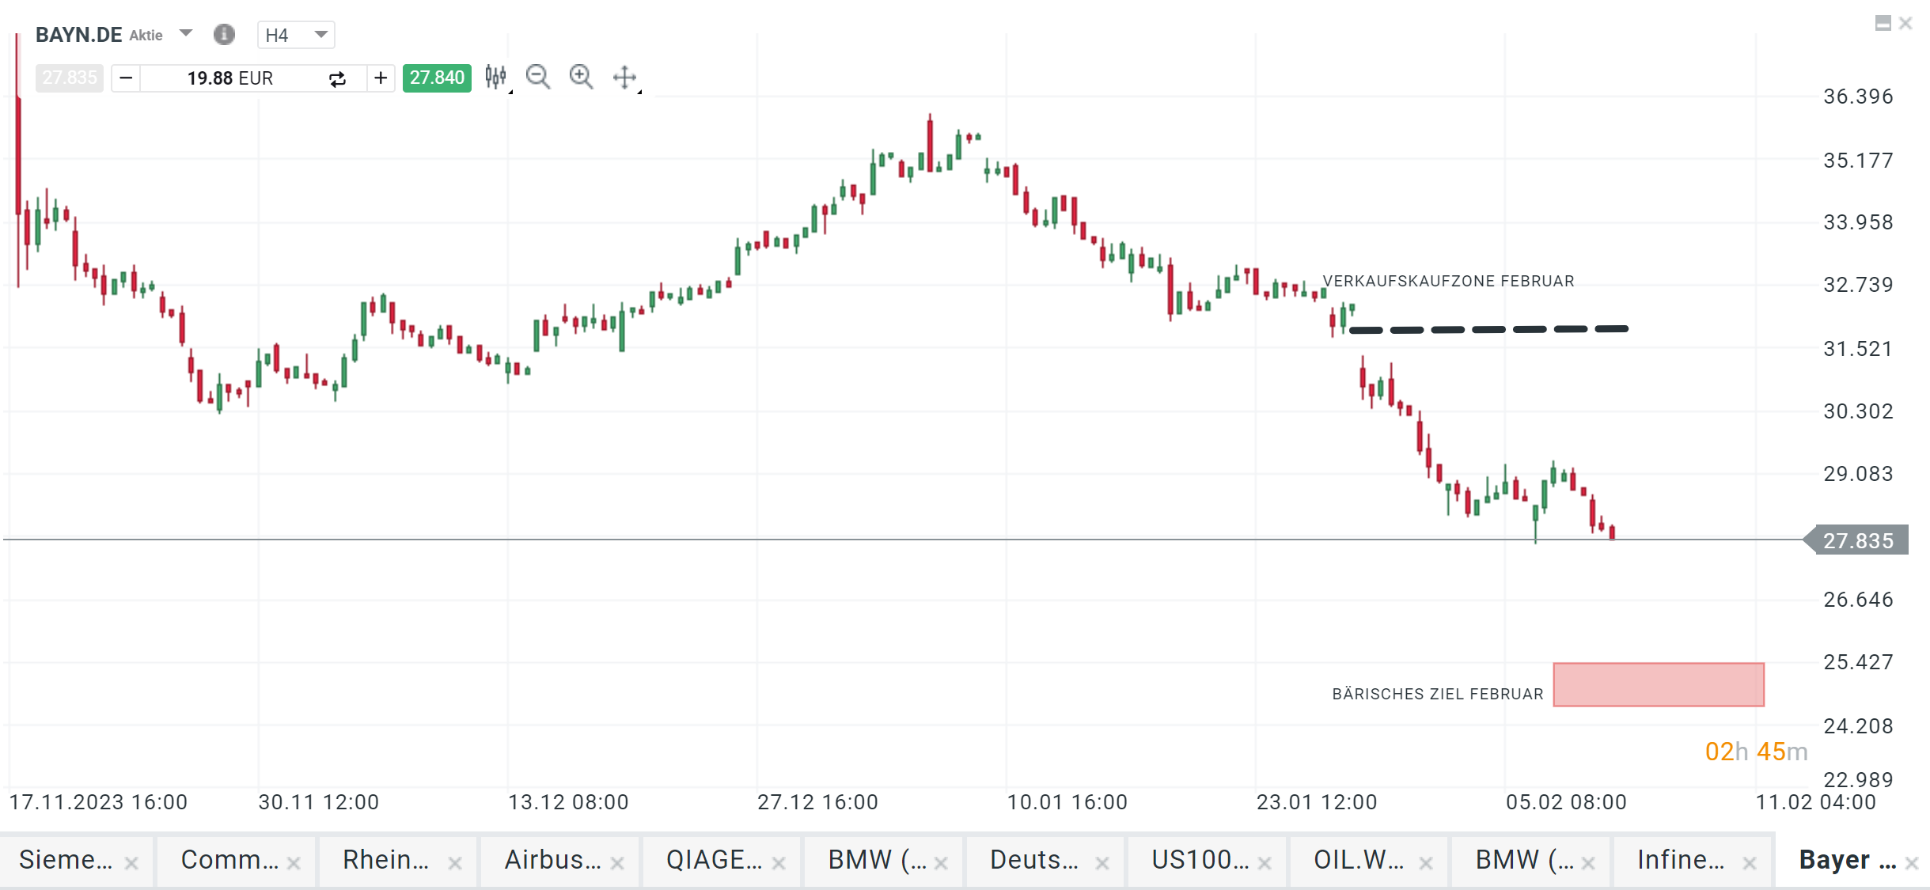Close the Airbus tab
This screenshot has width=1930, height=890.
point(617,863)
